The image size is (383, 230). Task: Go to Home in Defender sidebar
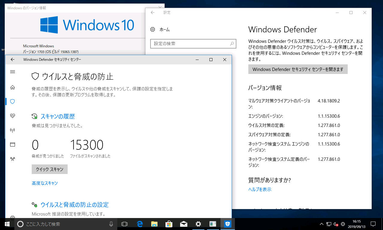13,87
